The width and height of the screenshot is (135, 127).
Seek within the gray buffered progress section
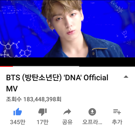[x=46, y=66]
